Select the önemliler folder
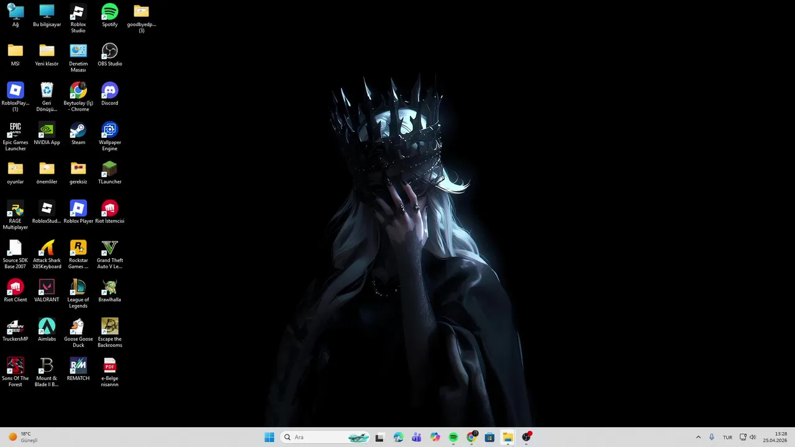The width and height of the screenshot is (795, 447). point(47,173)
